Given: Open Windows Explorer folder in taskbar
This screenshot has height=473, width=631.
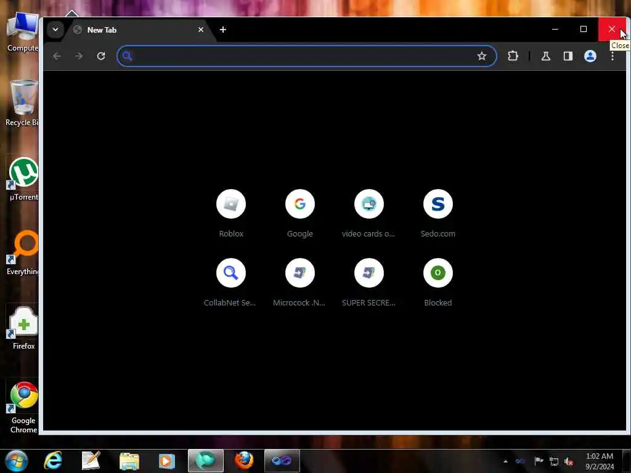Looking at the screenshot, I should [x=129, y=461].
